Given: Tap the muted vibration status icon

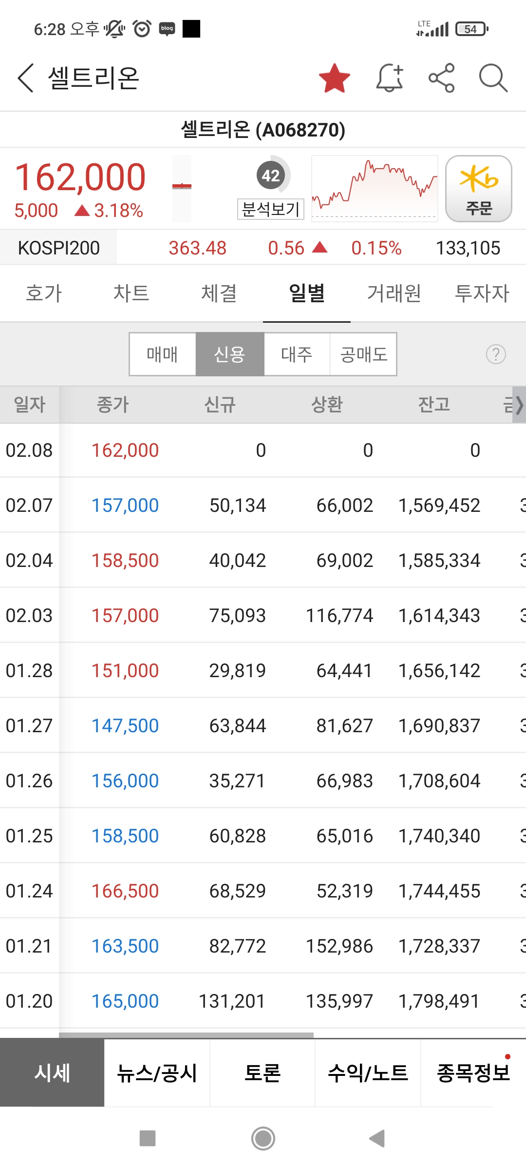Looking at the screenshot, I should (114, 29).
